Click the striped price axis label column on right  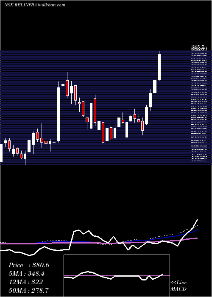[x=199, y=106]
